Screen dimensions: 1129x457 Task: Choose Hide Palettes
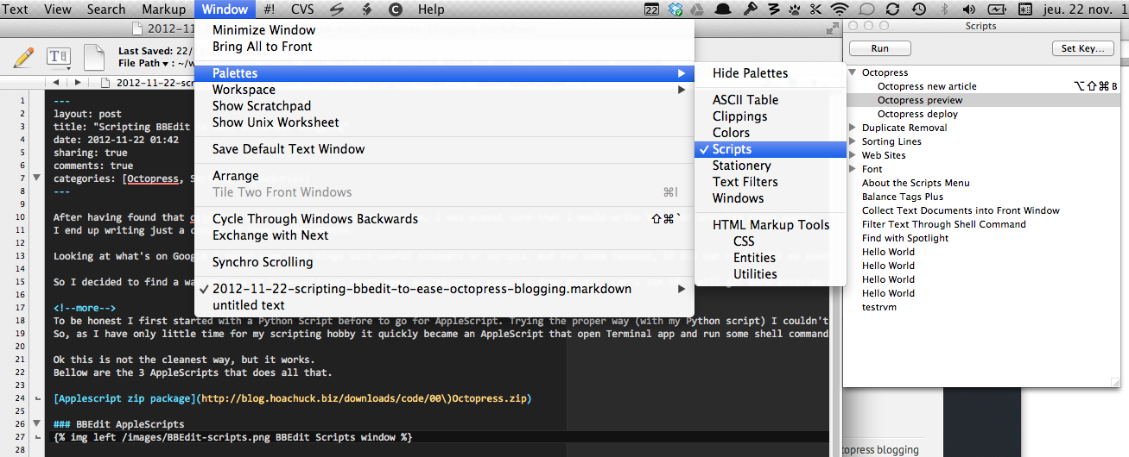[x=771, y=73]
